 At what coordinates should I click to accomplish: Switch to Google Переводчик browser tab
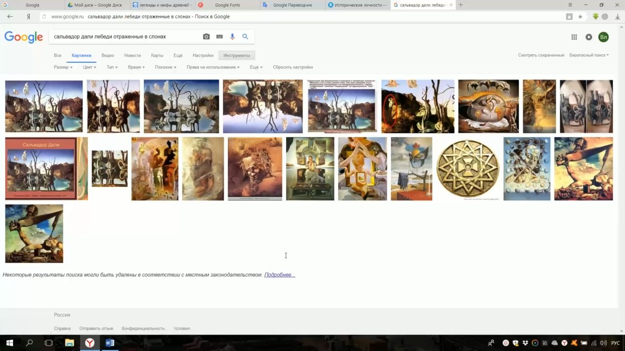coord(292,5)
